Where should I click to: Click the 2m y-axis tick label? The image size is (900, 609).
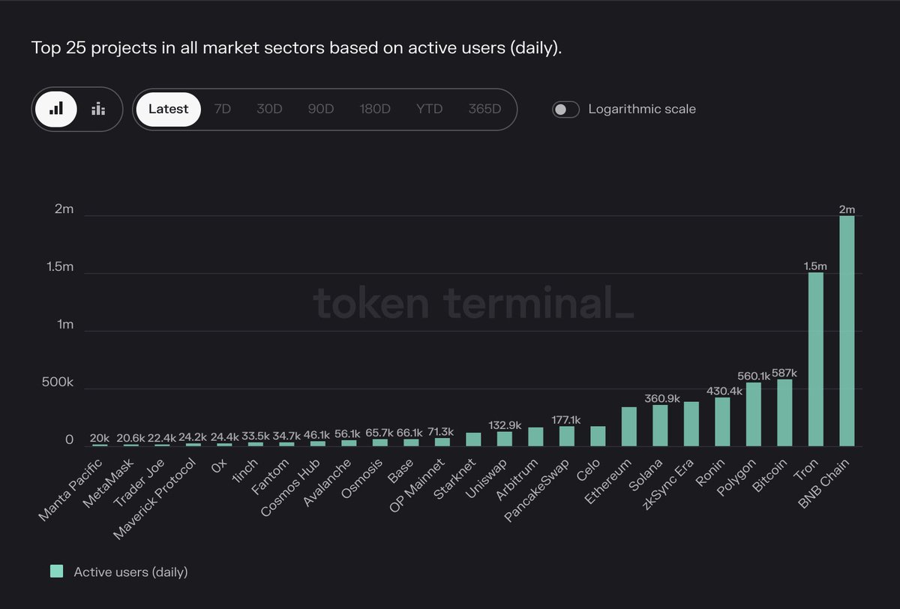click(x=64, y=209)
